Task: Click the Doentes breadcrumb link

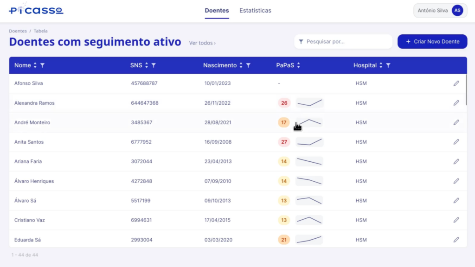Action: coord(18,31)
